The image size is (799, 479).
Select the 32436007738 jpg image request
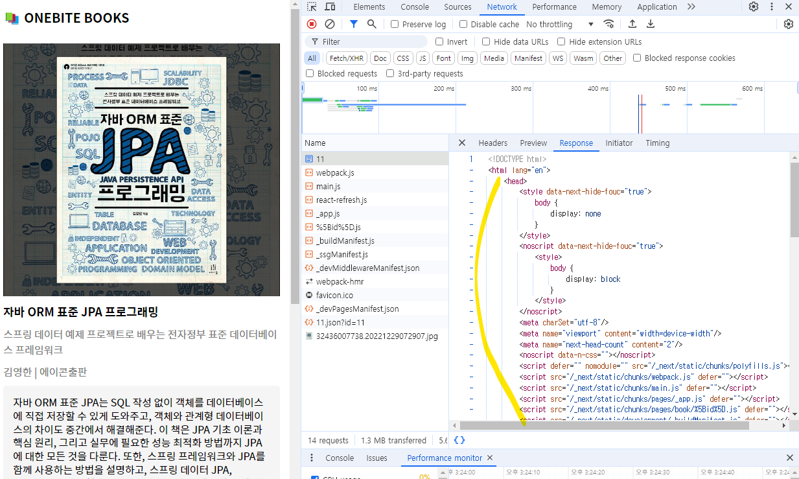click(375, 336)
